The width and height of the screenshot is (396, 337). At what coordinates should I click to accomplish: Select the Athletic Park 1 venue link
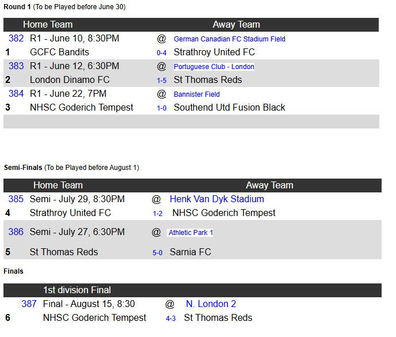tap(191, 233)
